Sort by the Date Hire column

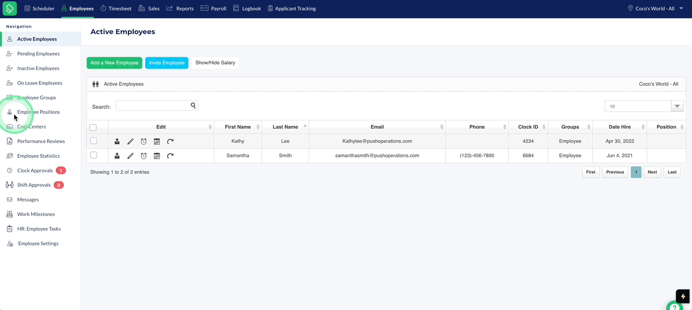(x=620, y=127)
